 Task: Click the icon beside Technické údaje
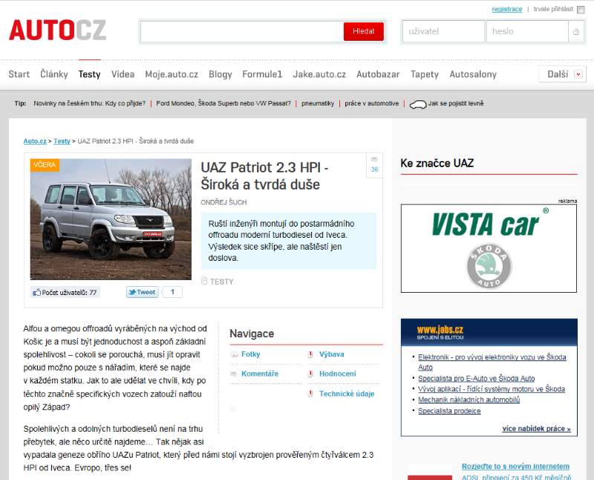pyautogui.click(x=310, y=394)
